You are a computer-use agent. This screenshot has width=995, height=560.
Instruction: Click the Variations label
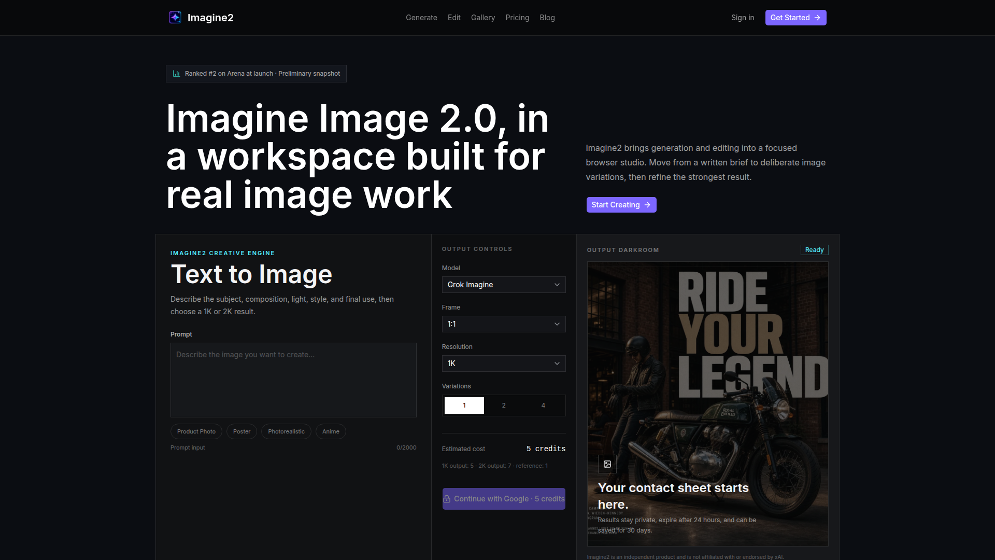[x=456, y=386]
